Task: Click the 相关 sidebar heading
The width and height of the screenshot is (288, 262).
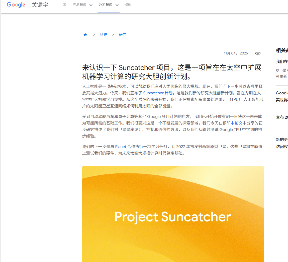Action: 282,50
